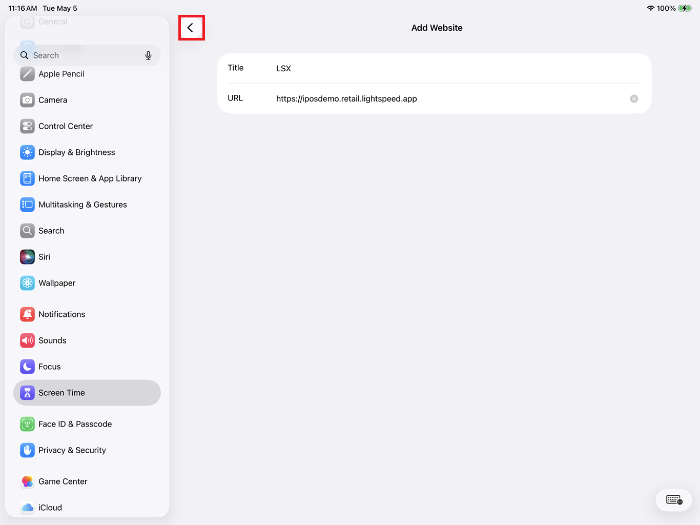
Task: Select Siri settings
Action: (87, 257)
